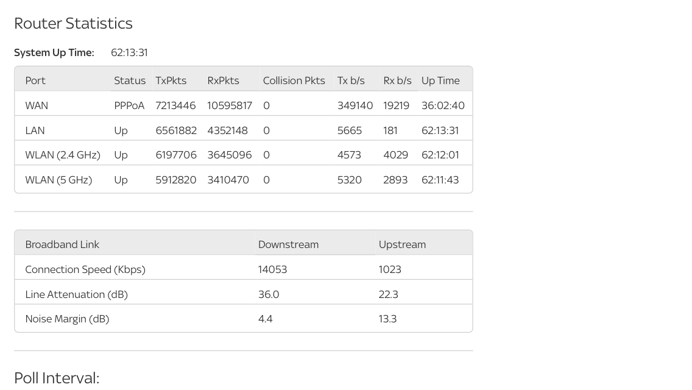Select the Noise Margin (dB) row
The height and width of the screenshot is (390, 692).
coord(67,318)
